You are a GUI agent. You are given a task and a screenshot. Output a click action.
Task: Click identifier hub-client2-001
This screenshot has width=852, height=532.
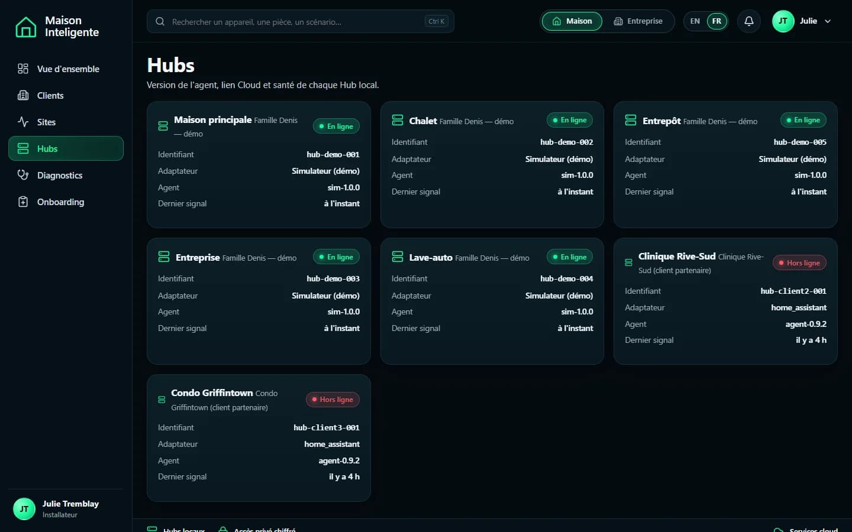(x=793, y=291)
